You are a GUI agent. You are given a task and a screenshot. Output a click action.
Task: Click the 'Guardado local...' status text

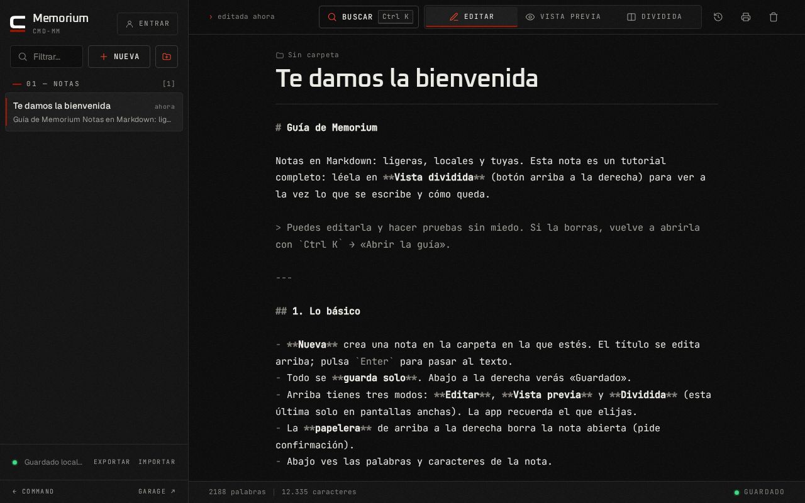click(53, 462)
